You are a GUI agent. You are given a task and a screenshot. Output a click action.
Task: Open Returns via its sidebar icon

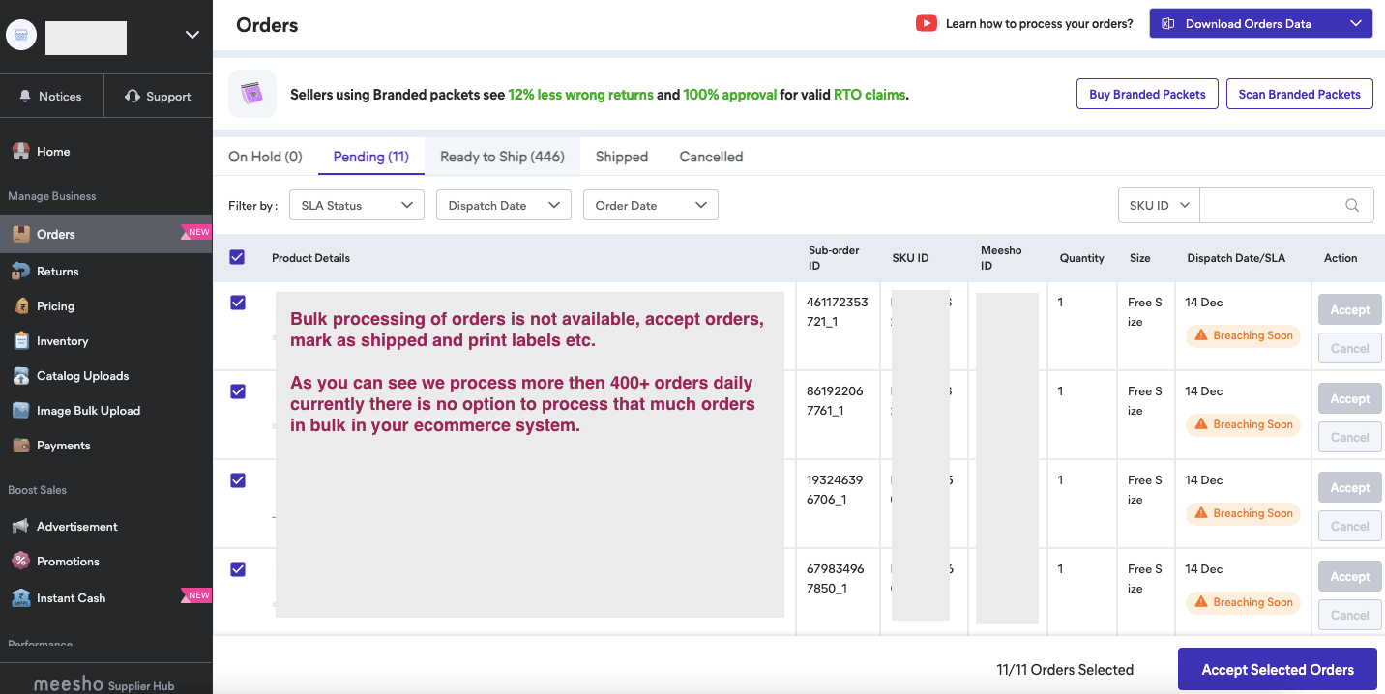pyautogui.click(x=20, y=272)
